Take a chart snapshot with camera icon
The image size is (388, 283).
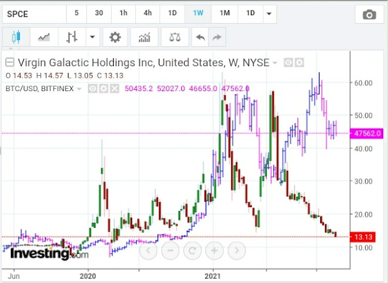[369, 15]
